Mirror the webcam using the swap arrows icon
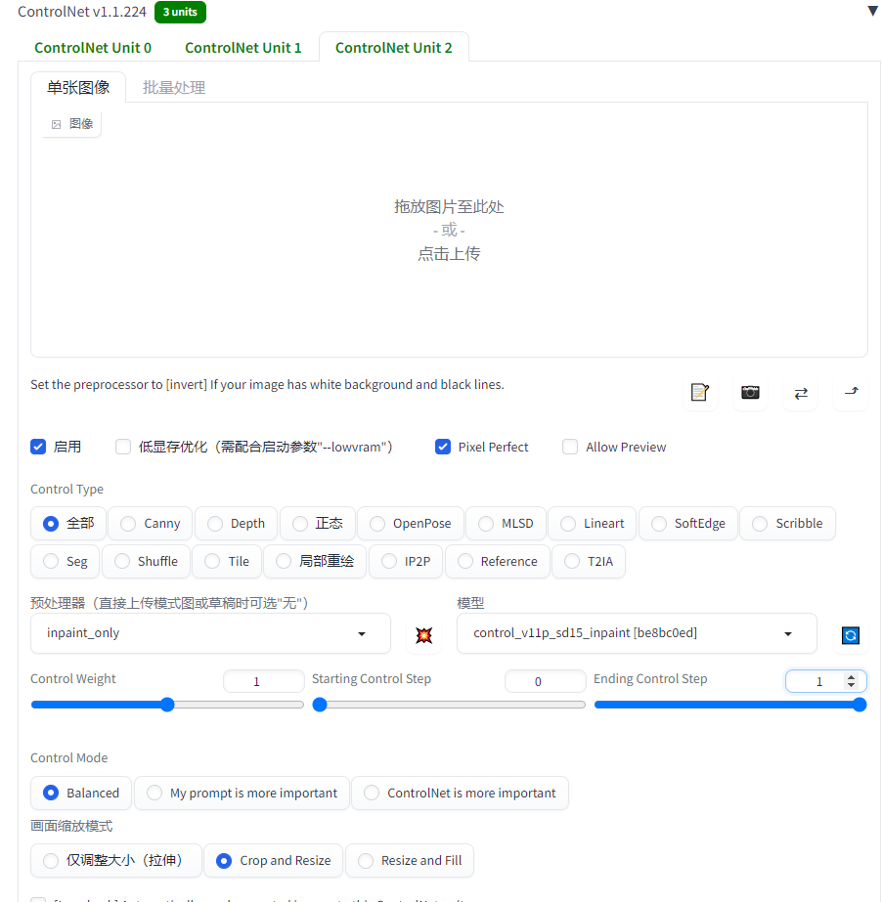The width and height of the screenshot is (882, 902). (x=800, y=392)
